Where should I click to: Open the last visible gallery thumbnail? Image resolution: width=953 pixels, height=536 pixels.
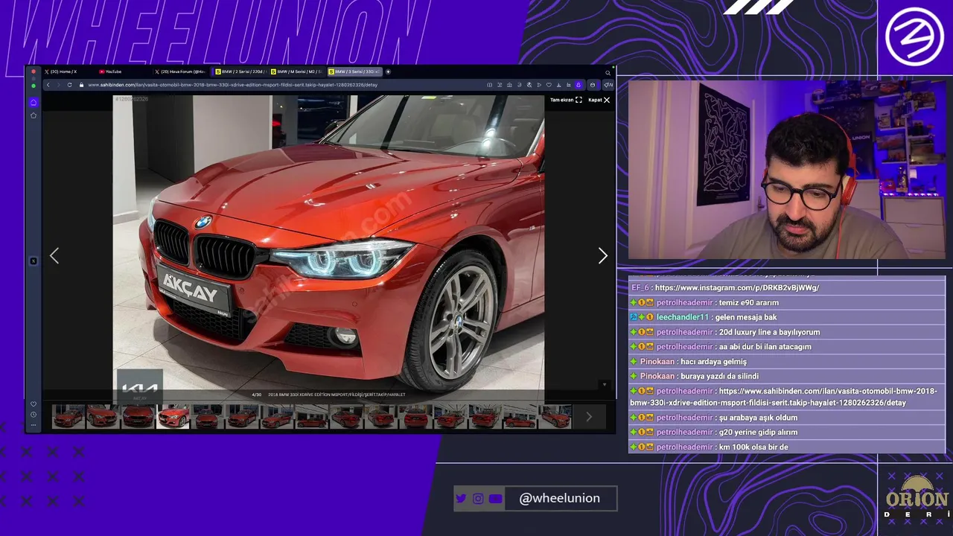click(x=555, y=417)
